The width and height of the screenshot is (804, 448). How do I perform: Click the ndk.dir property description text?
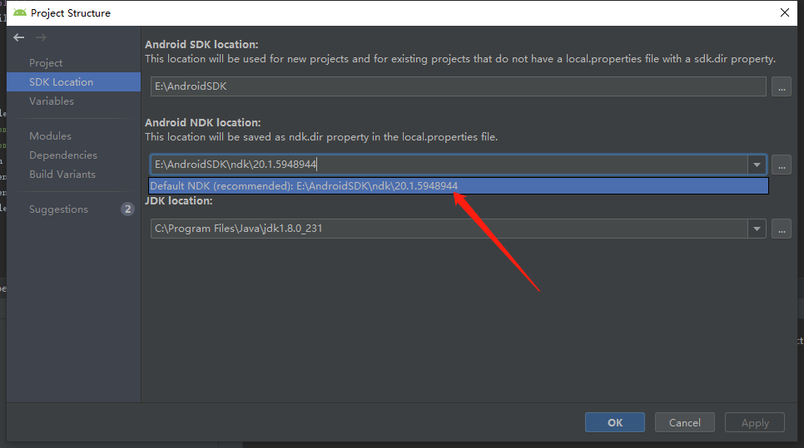coord(321,137)
